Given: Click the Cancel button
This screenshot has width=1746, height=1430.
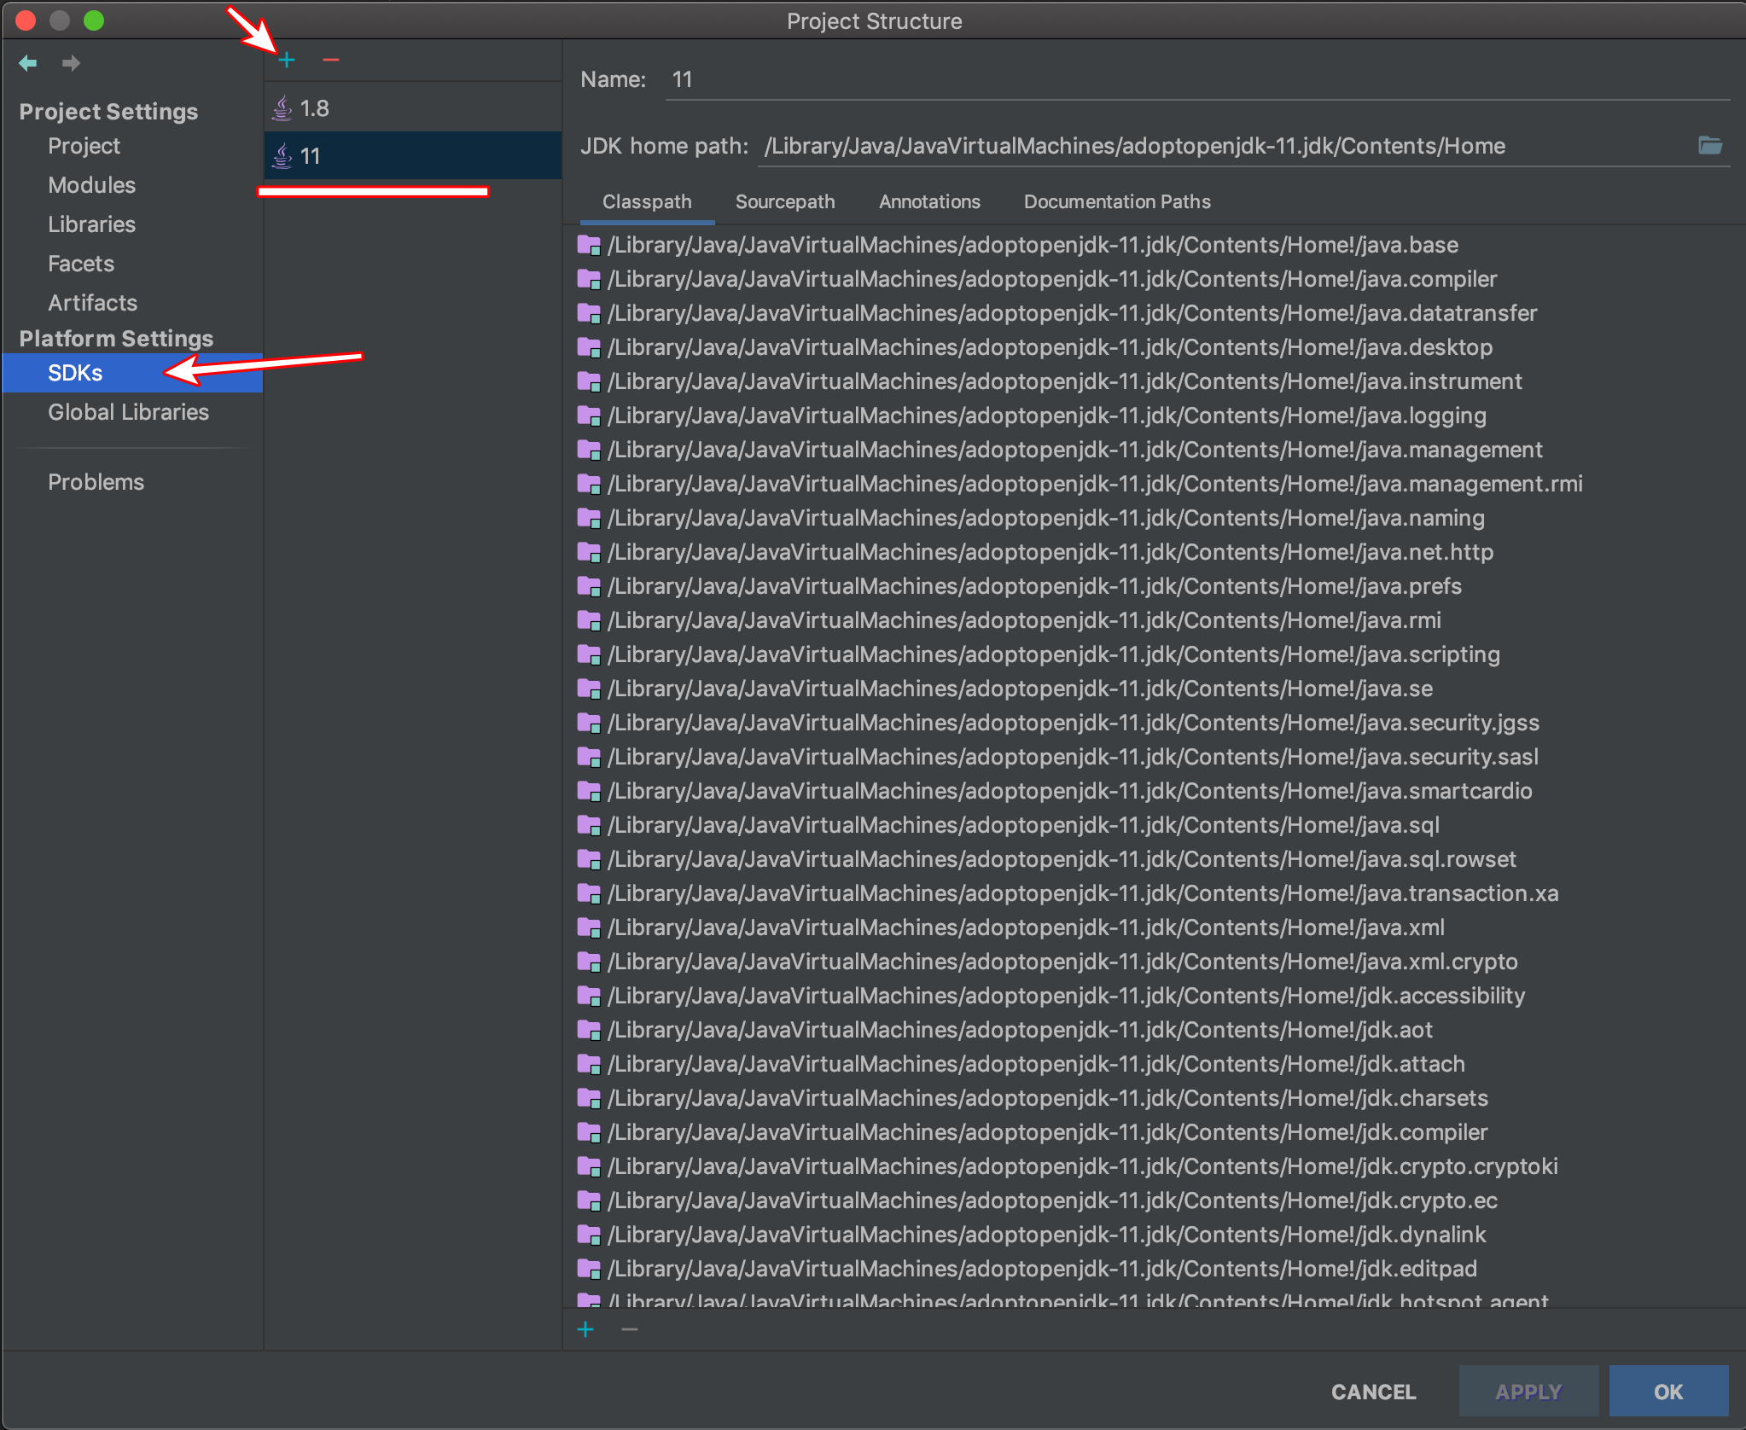Looking at the screenshot, I should coord(1373,1392).
